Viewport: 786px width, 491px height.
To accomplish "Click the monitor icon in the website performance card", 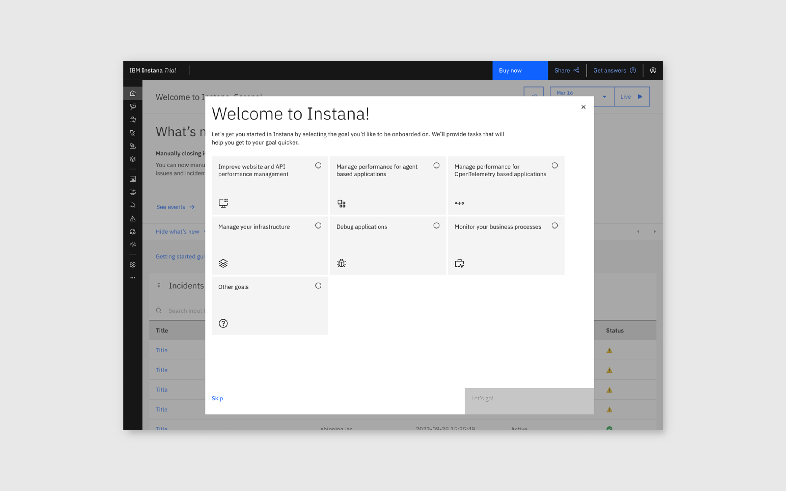I will coord(223,203).
